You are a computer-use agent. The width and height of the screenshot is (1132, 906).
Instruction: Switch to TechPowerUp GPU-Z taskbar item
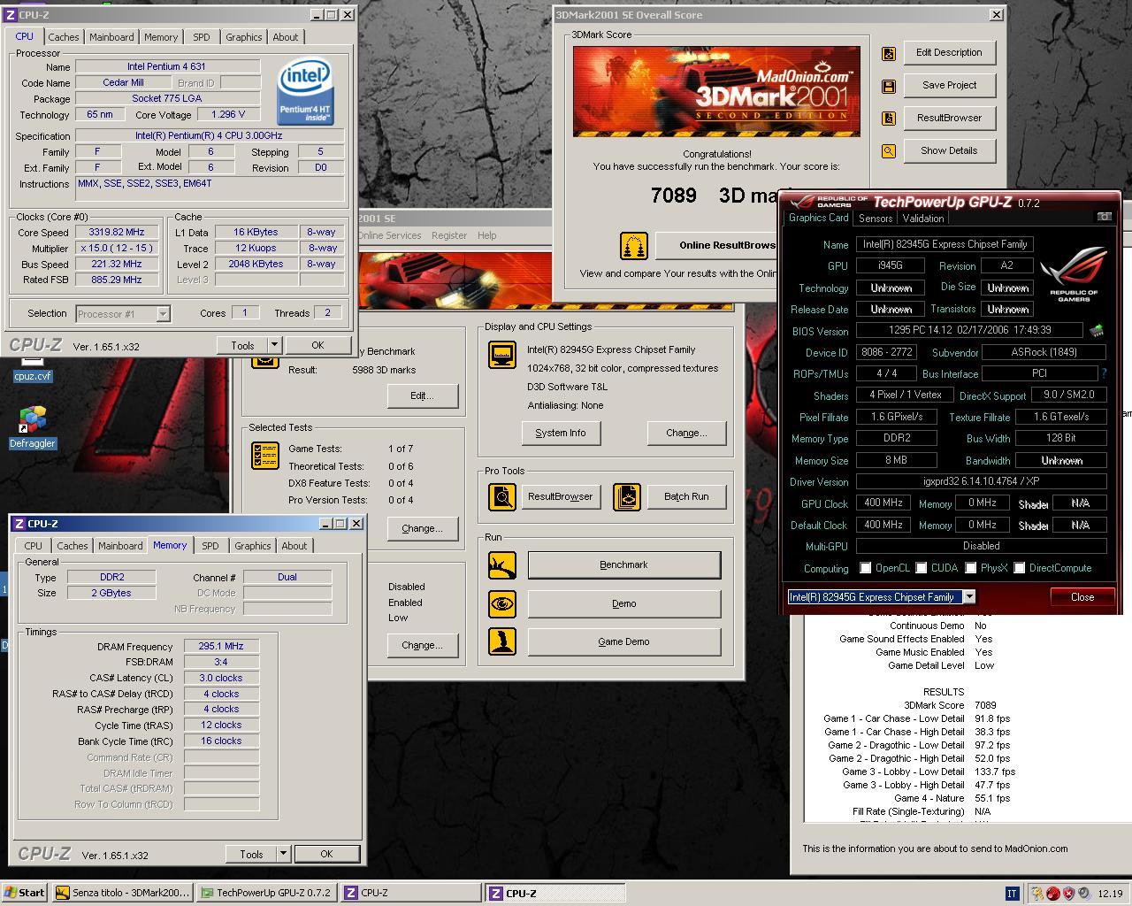[266, 893]
